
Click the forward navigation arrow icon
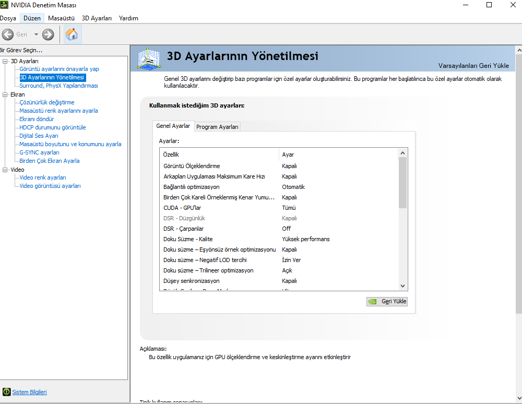(48, 34)
